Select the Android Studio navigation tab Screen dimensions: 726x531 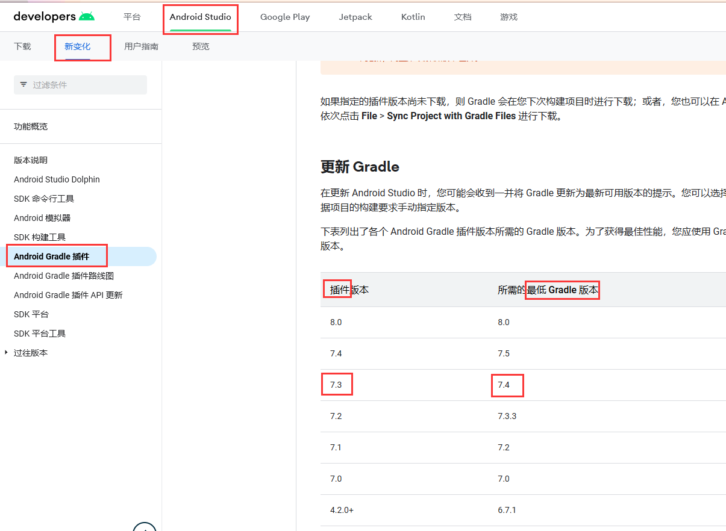[x=201, y=17]
